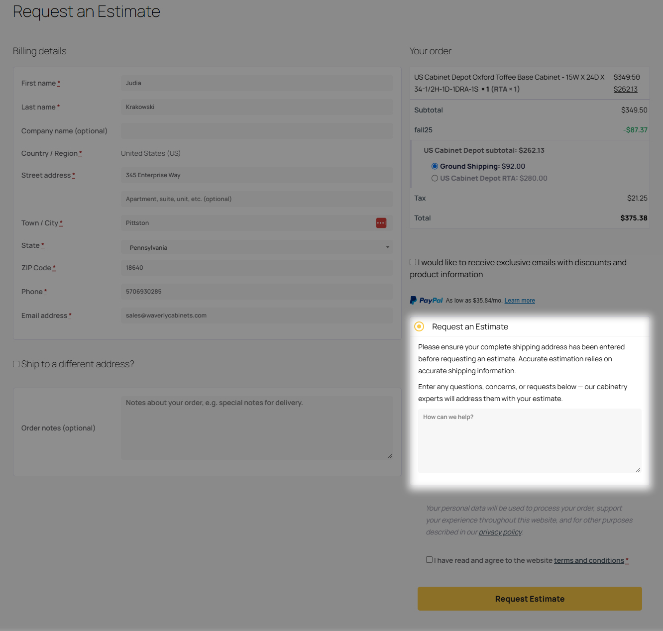Click the How can we help textarea
Viewport: 663px width, 631px height.
pyautogui.click(x=530, y=441)
